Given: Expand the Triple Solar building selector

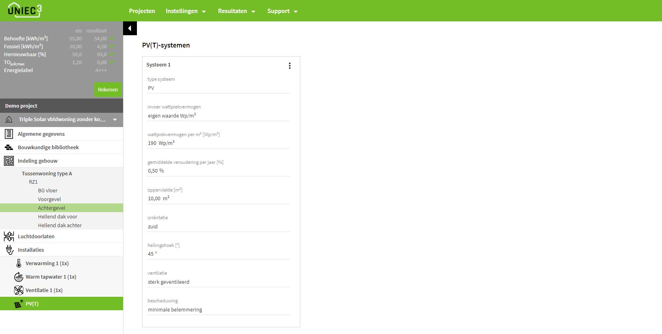Looking at the screenshot, I should 115,120.
